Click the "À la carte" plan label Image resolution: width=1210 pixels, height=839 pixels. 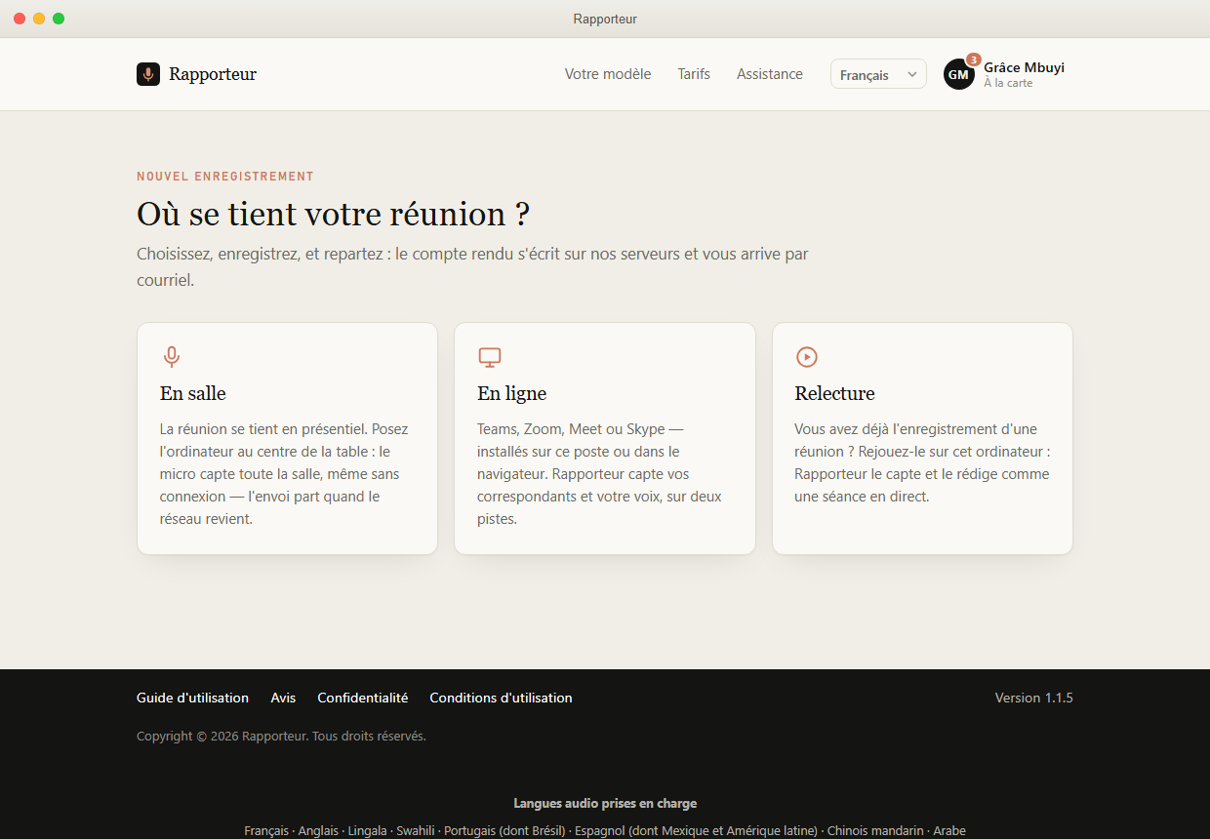pos(1008,84)
